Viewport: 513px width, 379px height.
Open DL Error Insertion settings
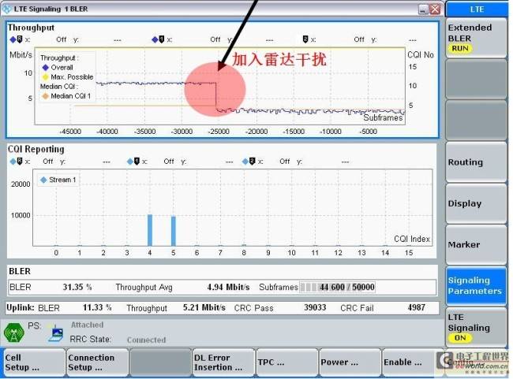[x=223, y=362]
